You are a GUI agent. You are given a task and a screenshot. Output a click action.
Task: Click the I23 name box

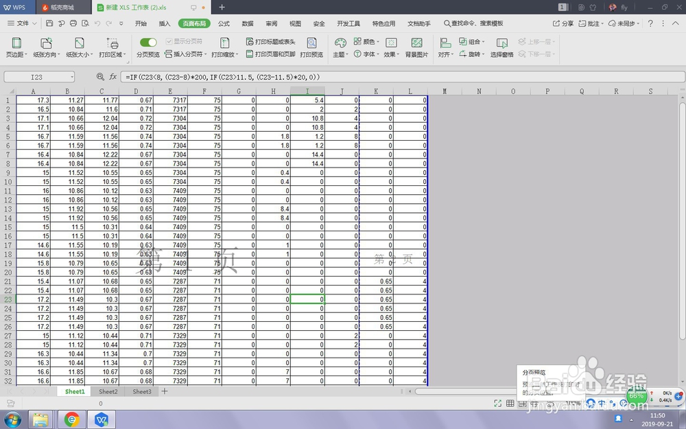(x=37, y=77)
